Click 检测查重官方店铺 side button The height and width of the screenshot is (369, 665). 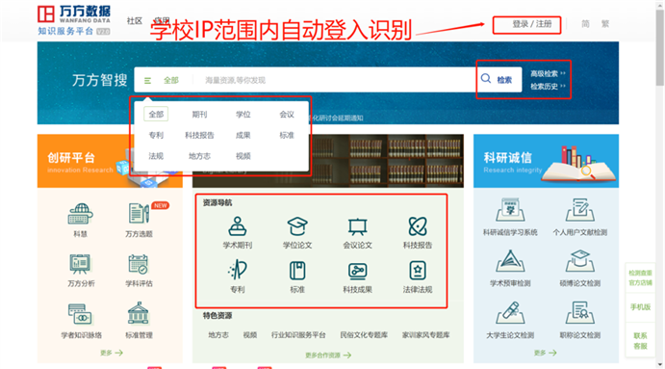click(640, 277)
